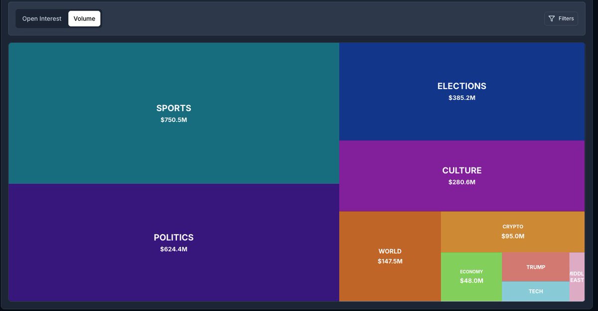Click the $385.2M value under ELECTIONS
This screenshot has width=598, height=311.
pos(462,98)
